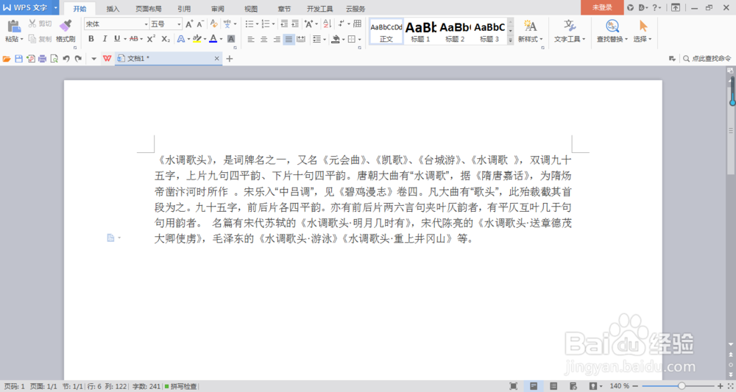
Task: Click the web layout view icon
Action: click(573, 386)
